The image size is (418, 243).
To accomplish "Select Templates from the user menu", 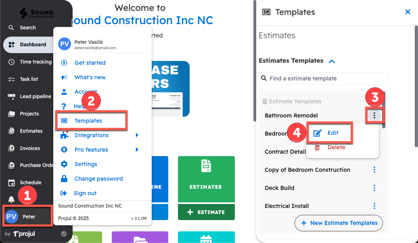I will tap(88, 121).
